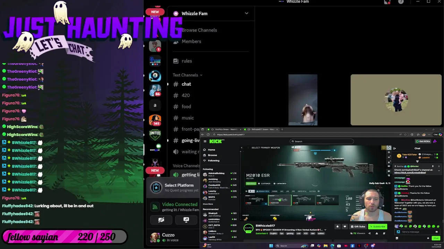Share your screen in Discord voice panel
This screenshot has height=249, width=444.
pos(186,220)
